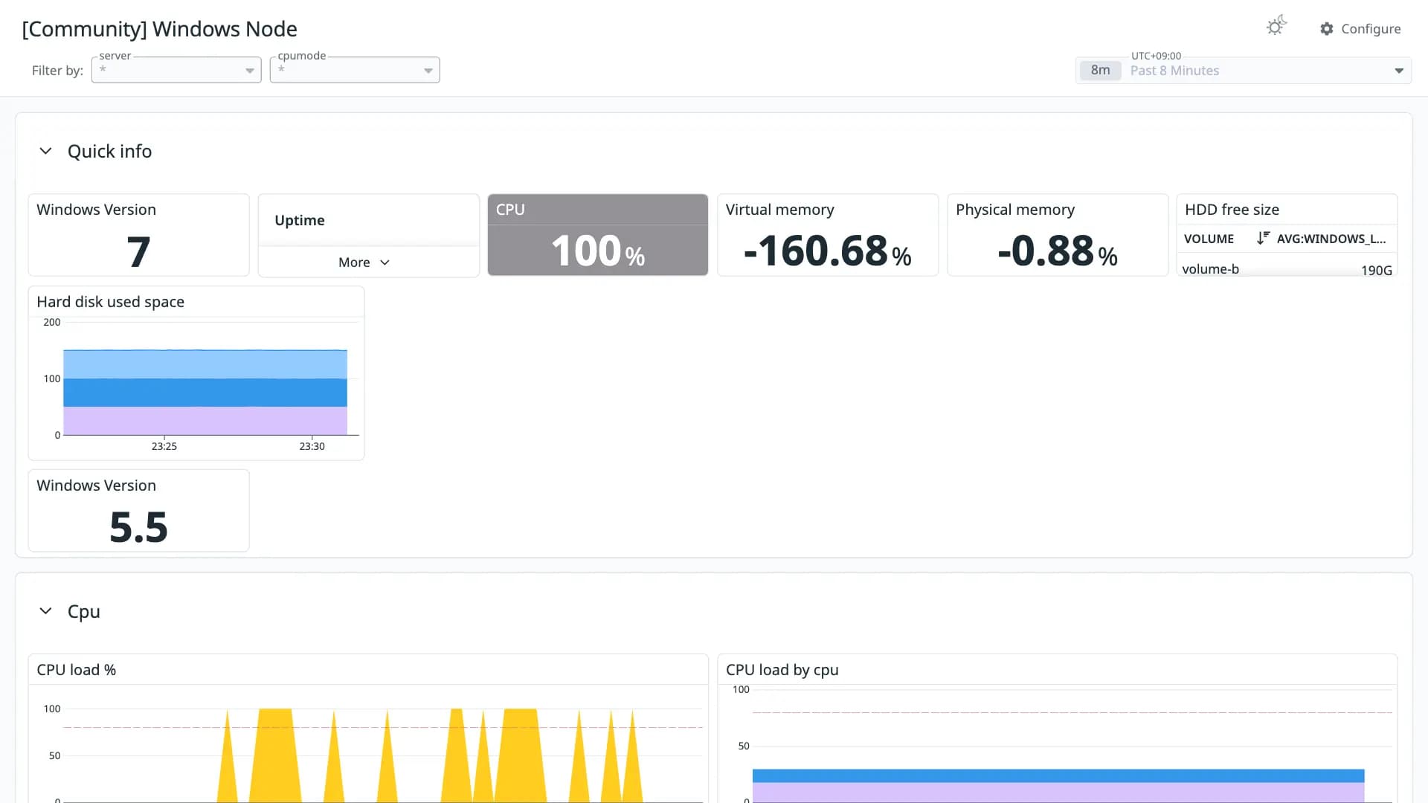
Task: Click the CPU load % panel title
Action: pos(76,670)
